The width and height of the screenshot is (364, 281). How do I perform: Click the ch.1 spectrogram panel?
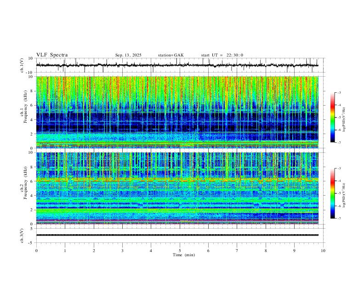coord(177,112)
